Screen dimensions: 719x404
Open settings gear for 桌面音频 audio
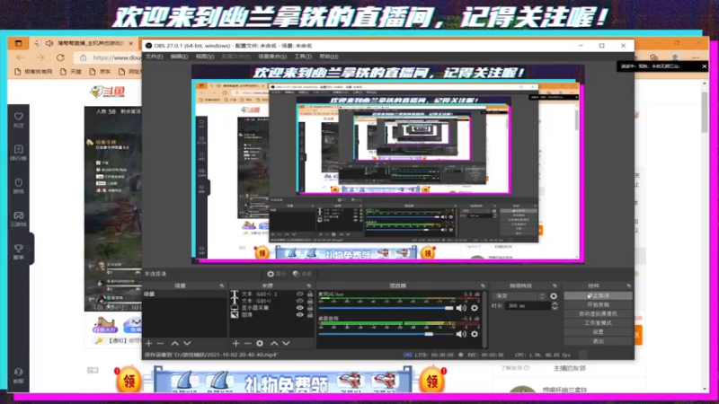[x=475, y=334]
